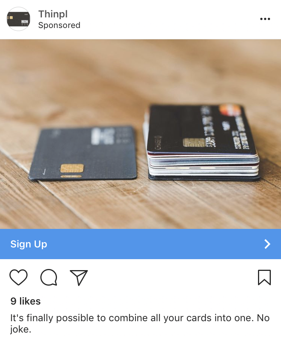The image size is (281, 342).
Task: Visit the Thinpl username link
Action: (x=53, y=14)
